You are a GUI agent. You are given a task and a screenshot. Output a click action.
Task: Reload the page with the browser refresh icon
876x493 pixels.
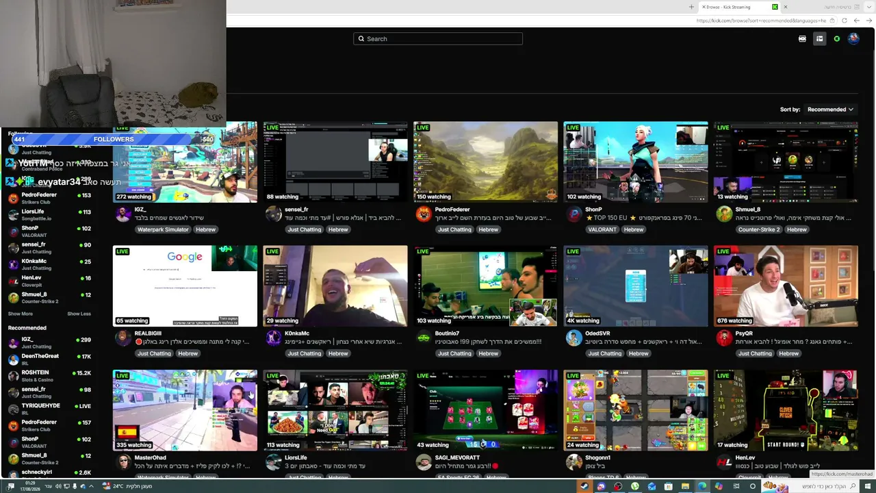coord(844,21)
